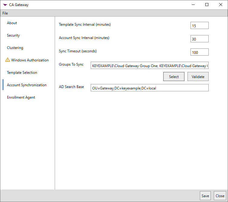Image resolution: width=228 pixels, height=202 pixels.
Task: Open the Security section
Action: tap(13, 35)
